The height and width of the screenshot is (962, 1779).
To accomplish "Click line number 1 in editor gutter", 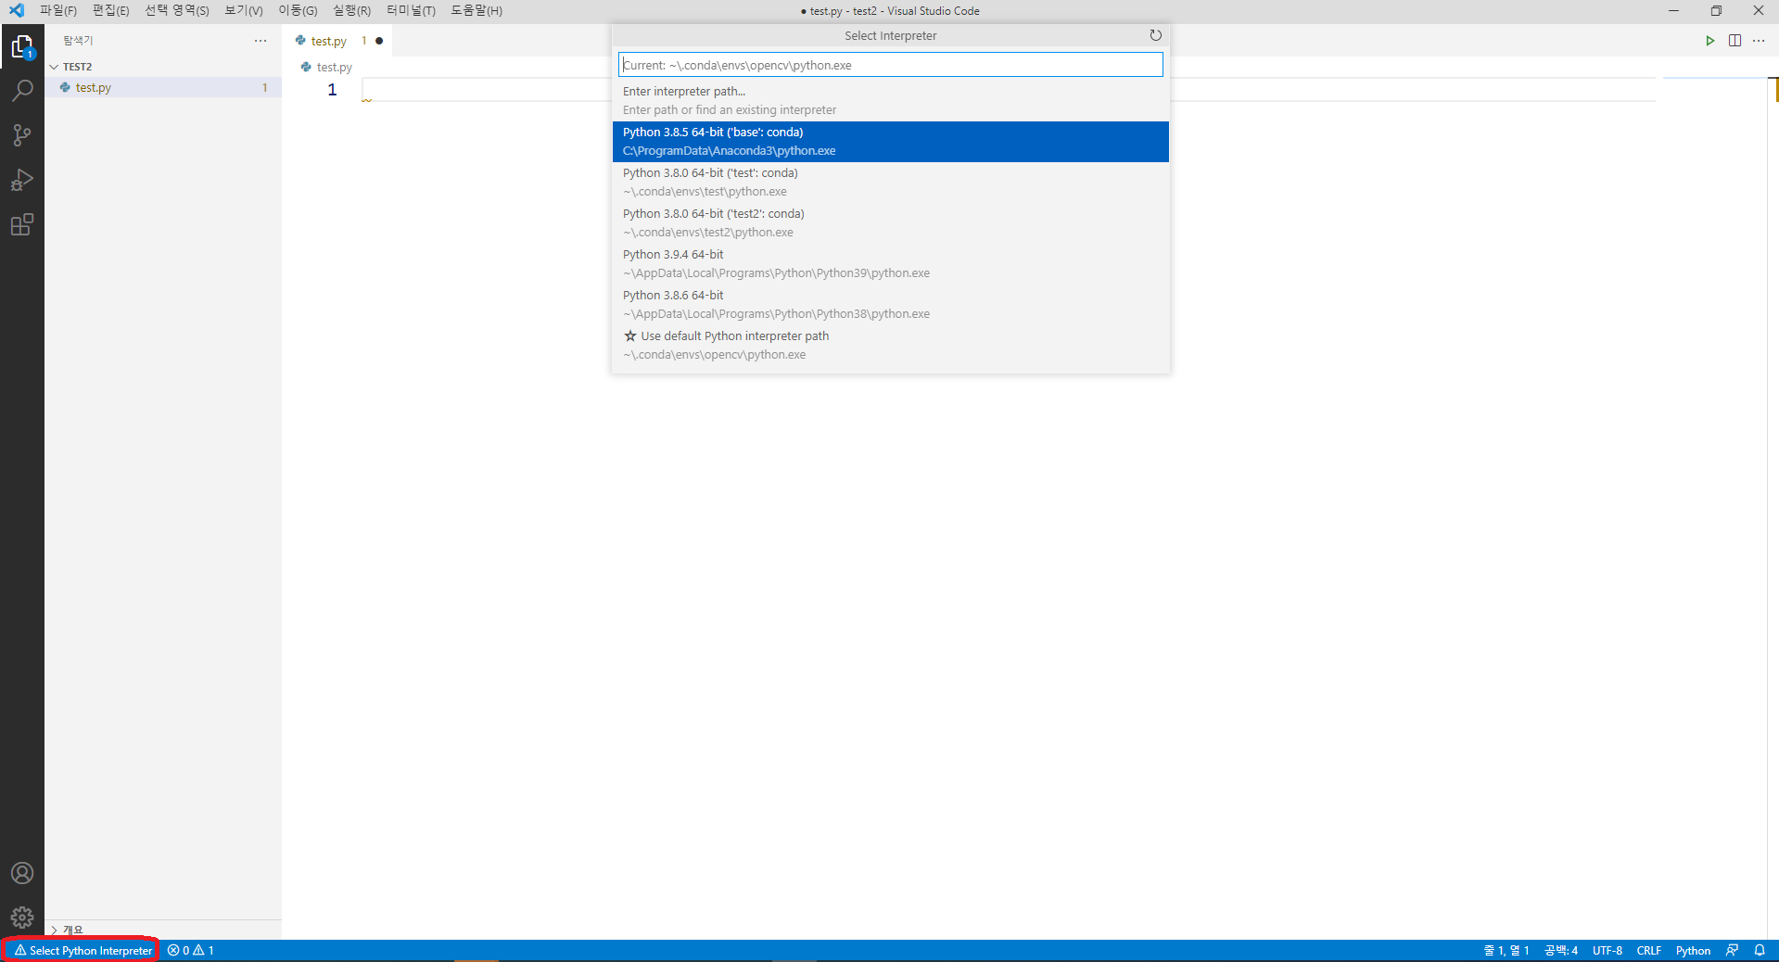I will coord(332,90).
